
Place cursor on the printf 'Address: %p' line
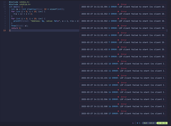tap(46, 21)
